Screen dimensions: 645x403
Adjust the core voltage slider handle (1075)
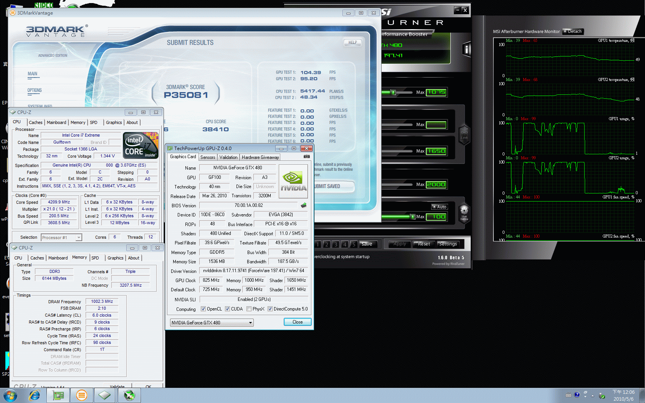(x=393, y=92)
